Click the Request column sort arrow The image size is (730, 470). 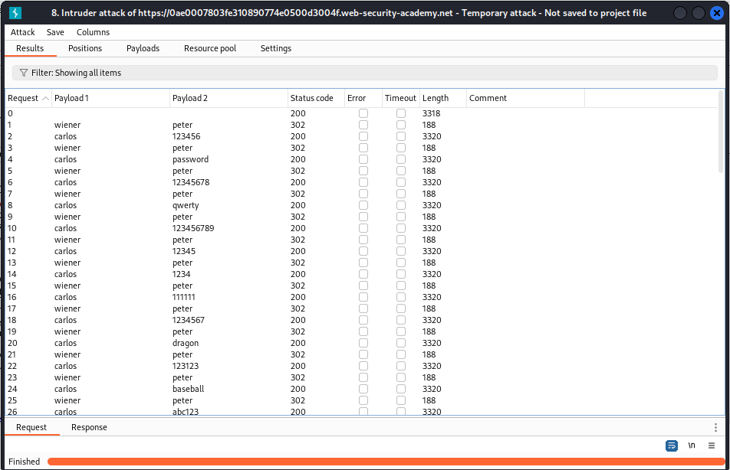[x=46, y=98]
